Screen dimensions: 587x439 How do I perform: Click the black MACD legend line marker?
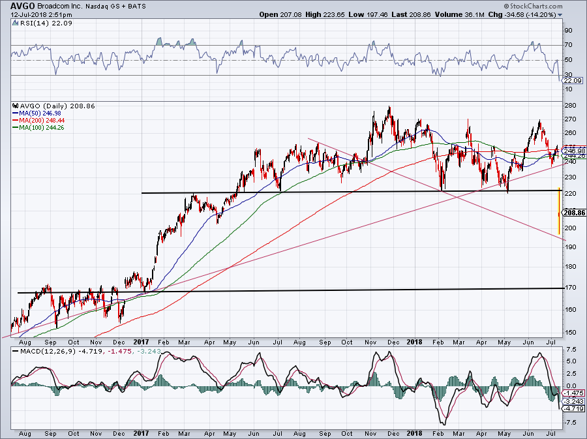15,352
